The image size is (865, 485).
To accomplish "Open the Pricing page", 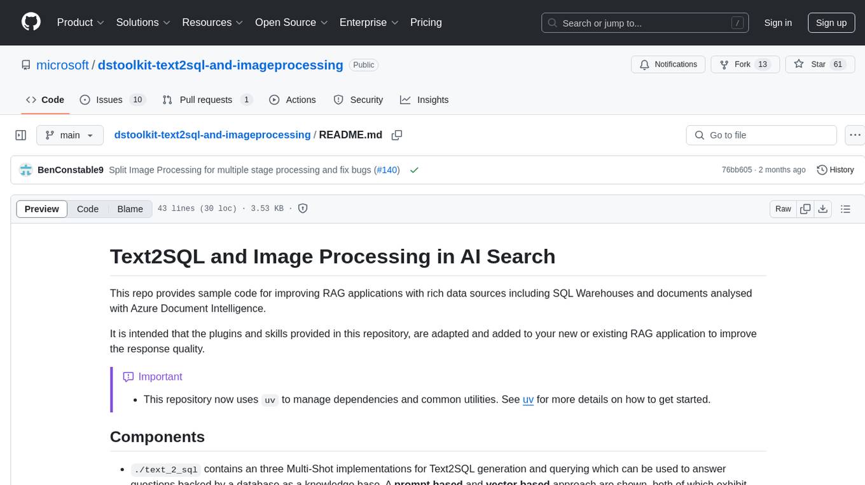I will click(426, 22).
